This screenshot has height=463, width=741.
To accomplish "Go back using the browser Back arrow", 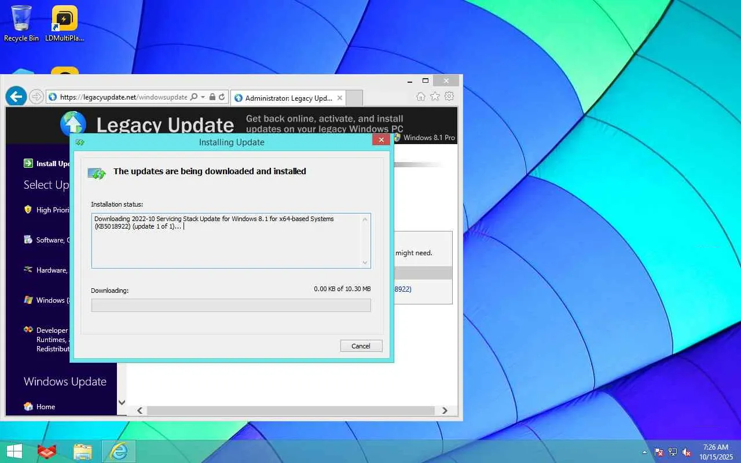I will 16,97.
